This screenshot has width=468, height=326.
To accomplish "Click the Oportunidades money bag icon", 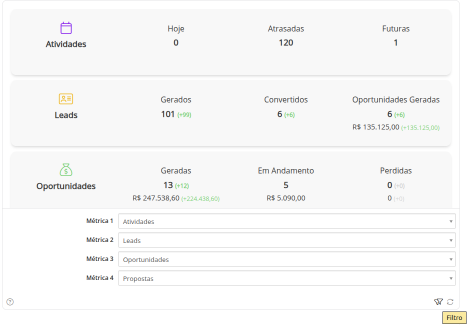I will (x=66, y=170).
